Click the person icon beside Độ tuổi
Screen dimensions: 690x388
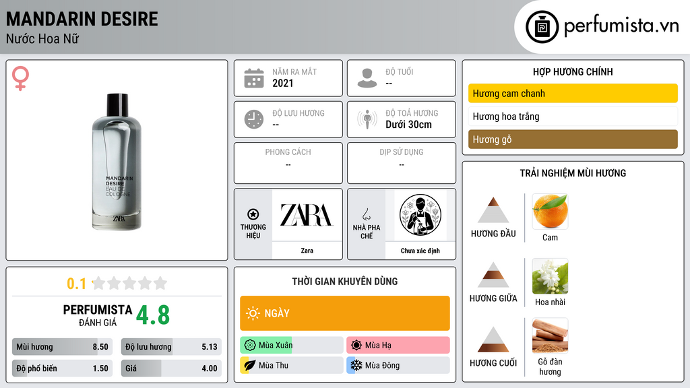(367, 78)
